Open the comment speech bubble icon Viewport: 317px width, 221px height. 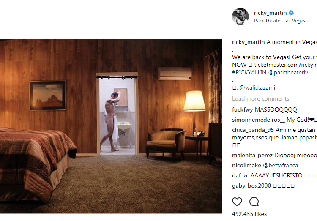[254, 202]
